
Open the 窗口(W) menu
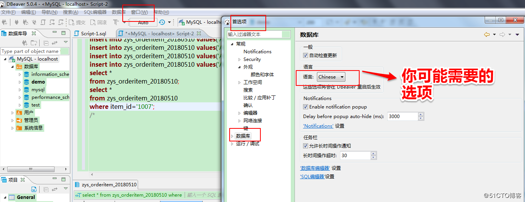pos(139,12)
